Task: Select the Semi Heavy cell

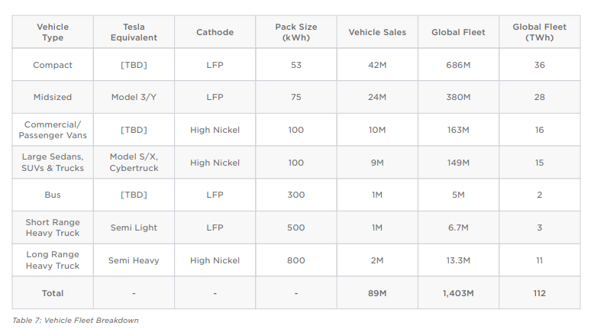Action: [134, 260]
